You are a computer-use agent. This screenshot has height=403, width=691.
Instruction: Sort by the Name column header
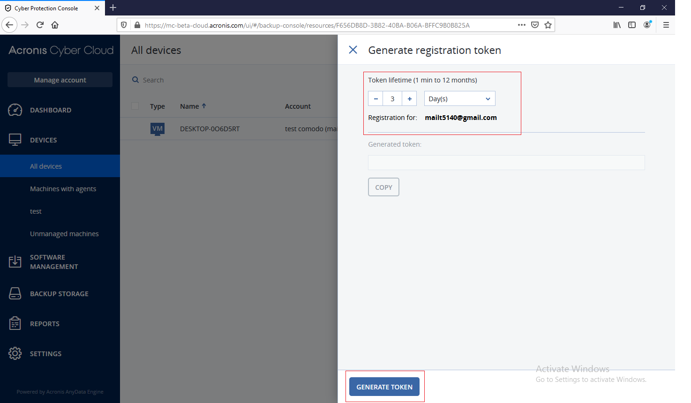(193, 106)
